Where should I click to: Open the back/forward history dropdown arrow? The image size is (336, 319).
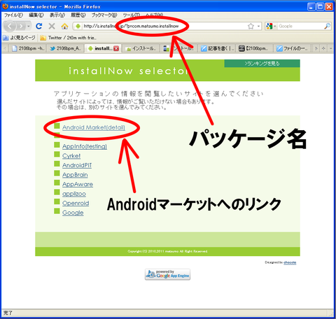tap(29, 26)
